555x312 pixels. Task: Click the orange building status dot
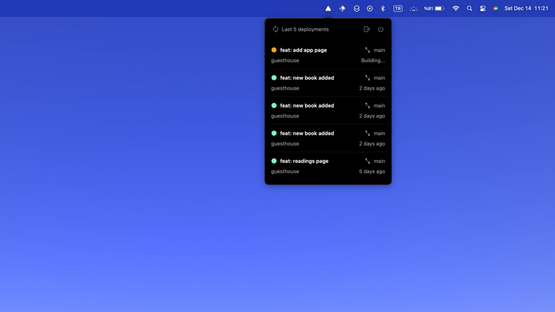274,50
